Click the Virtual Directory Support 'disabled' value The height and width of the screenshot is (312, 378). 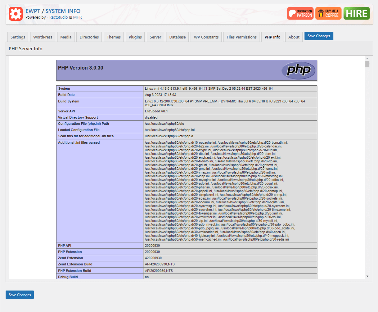pyautogui.click(x=151, y=117)
